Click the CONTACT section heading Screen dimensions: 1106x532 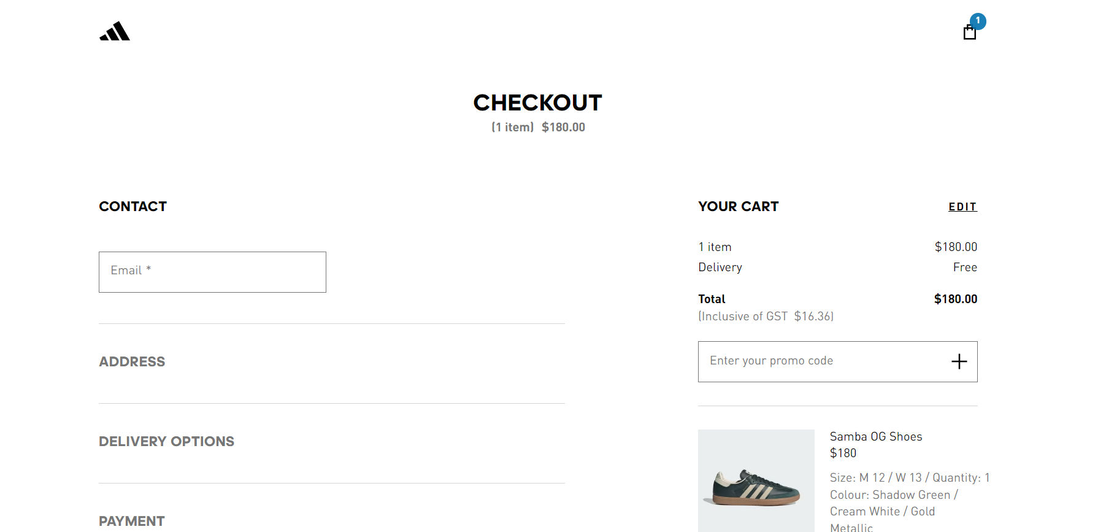(x=133, y=207)
